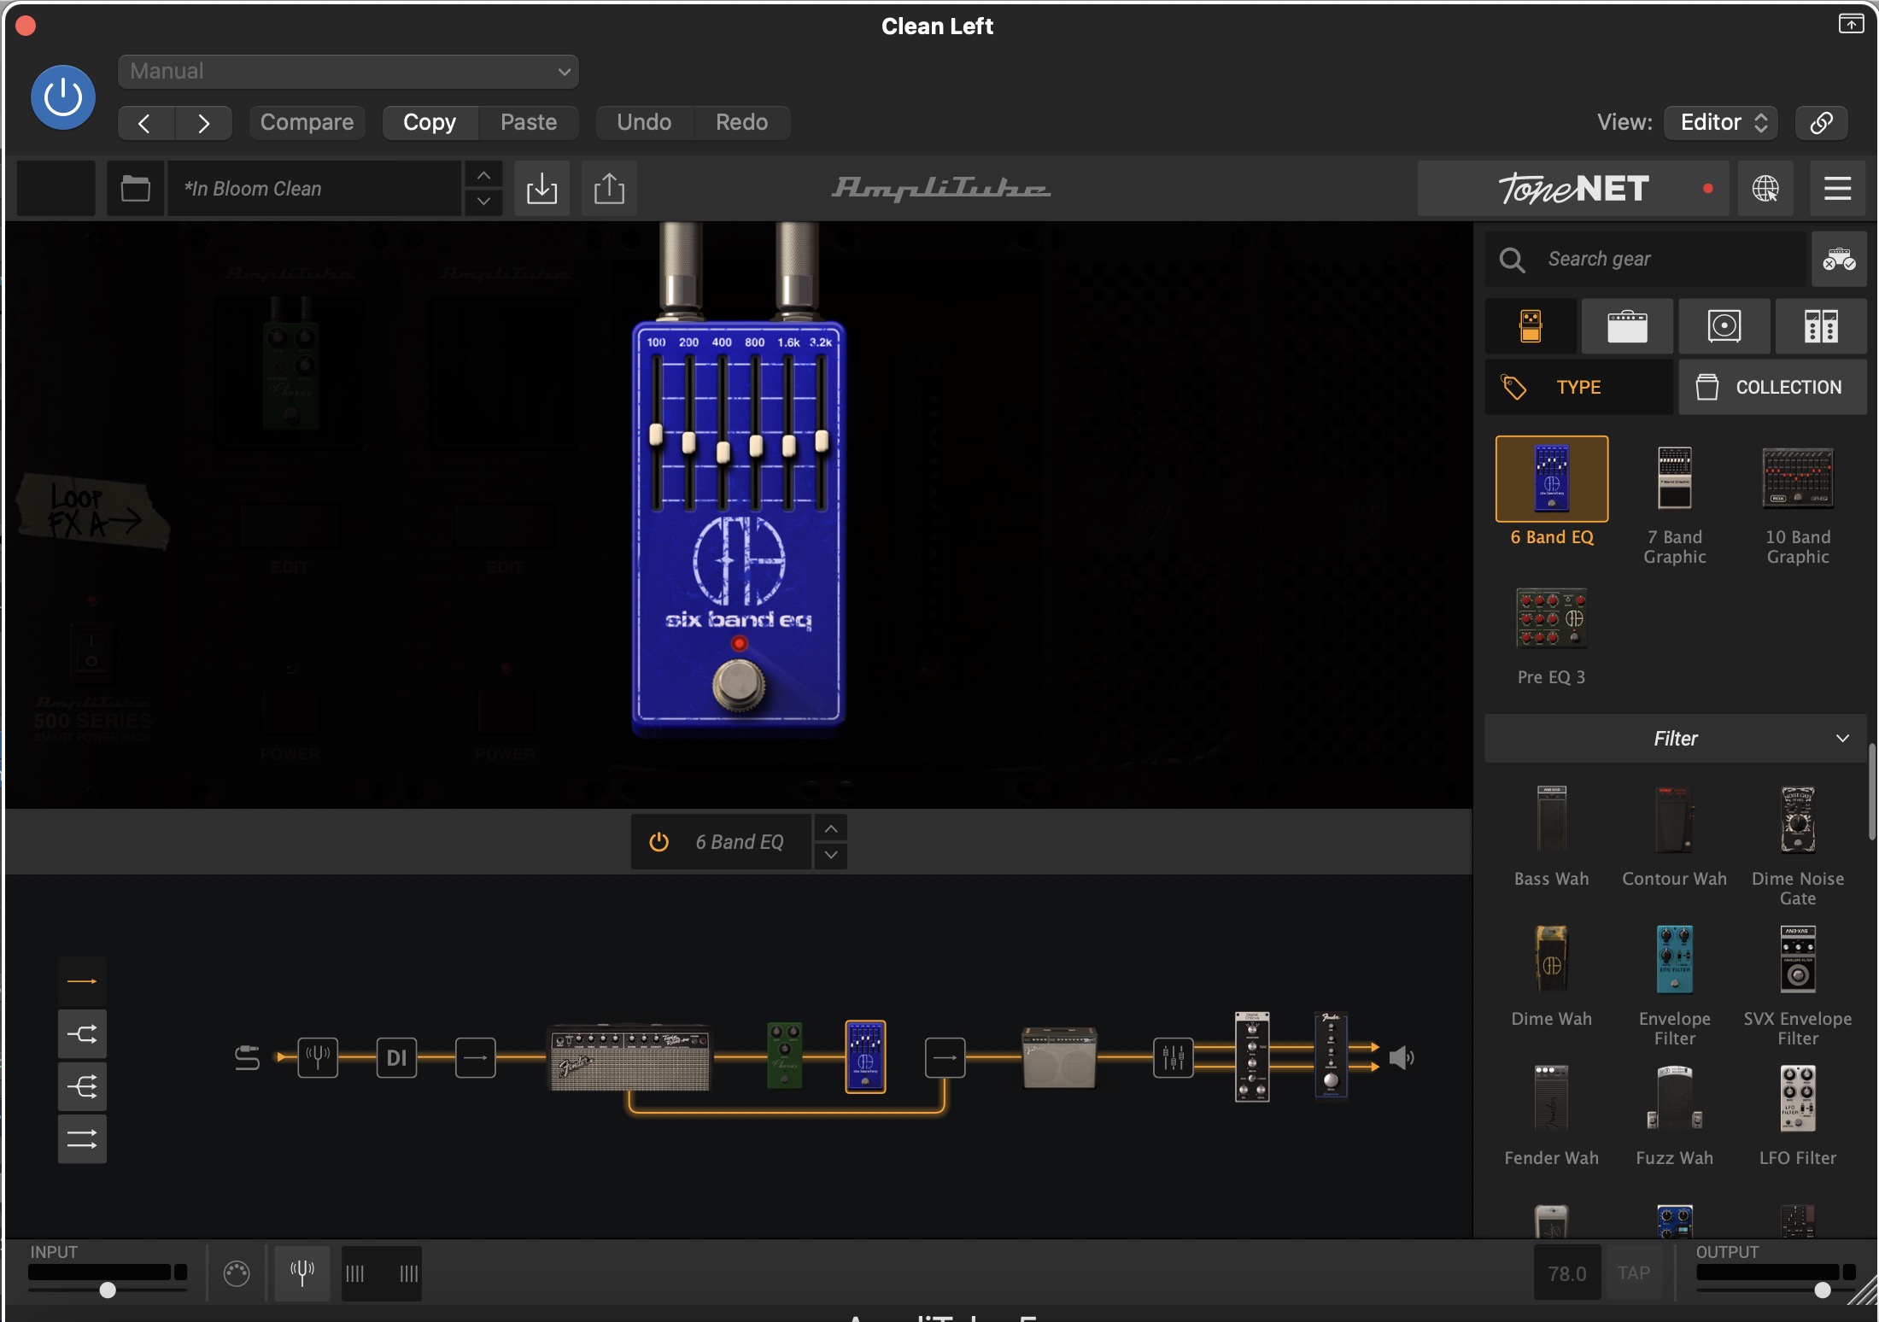
Task: Click the 800 Hz slider on EQ pedal
Action: point(756,445)
